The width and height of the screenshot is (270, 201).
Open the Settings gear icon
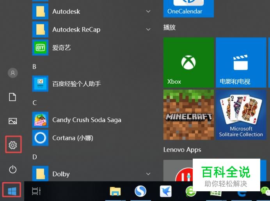click(x=13, y=145)
